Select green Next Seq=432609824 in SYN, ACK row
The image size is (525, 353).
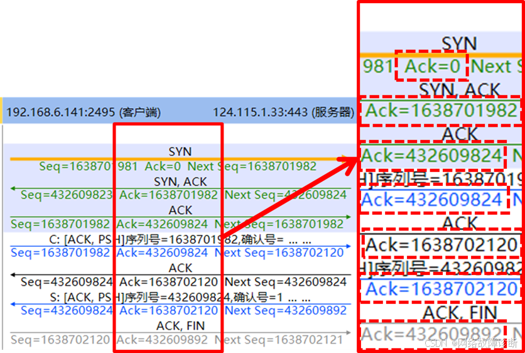click(286, 195)
